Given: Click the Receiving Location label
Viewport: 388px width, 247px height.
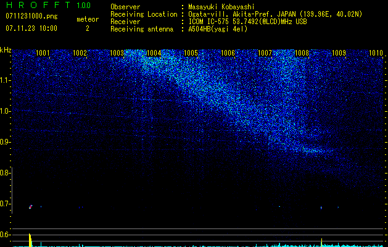Looking at the screenshot, I should coord(144,14).
